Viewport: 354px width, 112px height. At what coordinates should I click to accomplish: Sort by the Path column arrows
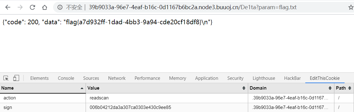click(350, 88)
